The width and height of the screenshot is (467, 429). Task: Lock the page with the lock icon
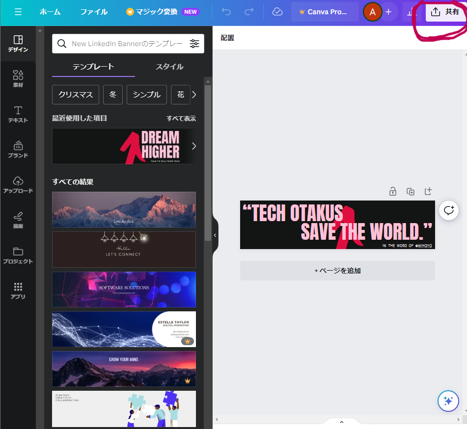click(393, 191)
